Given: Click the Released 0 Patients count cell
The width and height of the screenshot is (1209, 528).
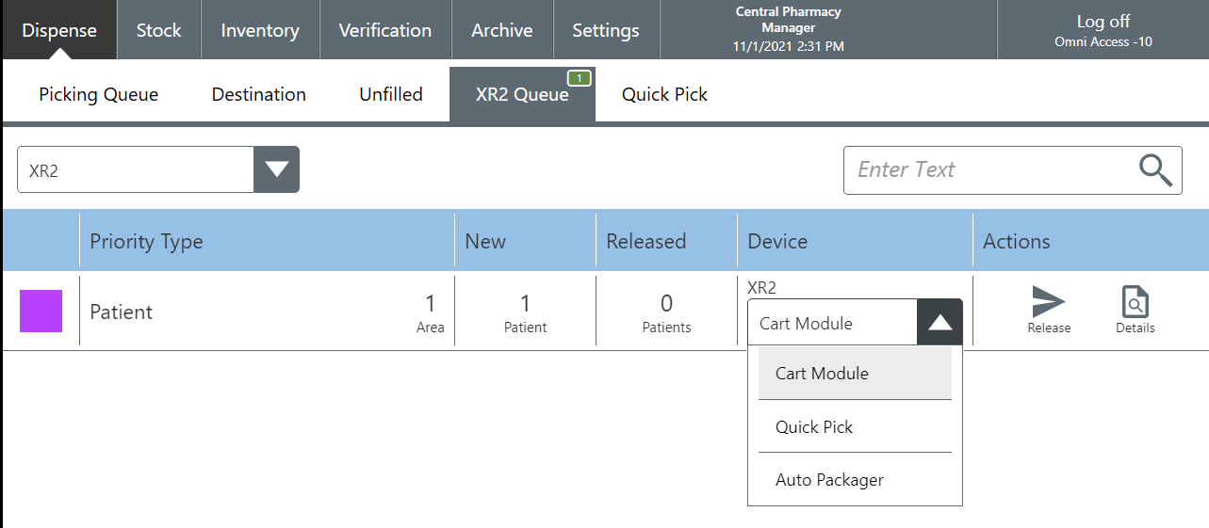Looking at the screenshot, I should [x=667, y=312].
